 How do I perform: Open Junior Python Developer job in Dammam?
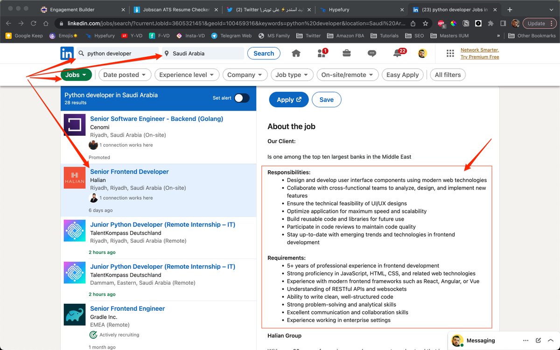(162, 266)
